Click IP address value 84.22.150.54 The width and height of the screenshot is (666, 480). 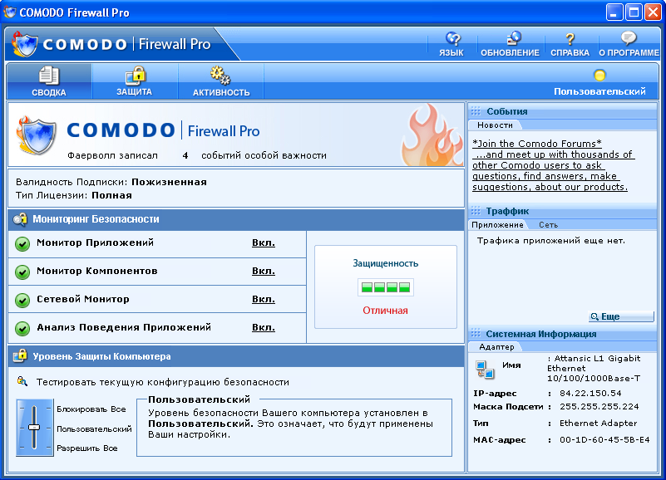[x=590, y=393]
